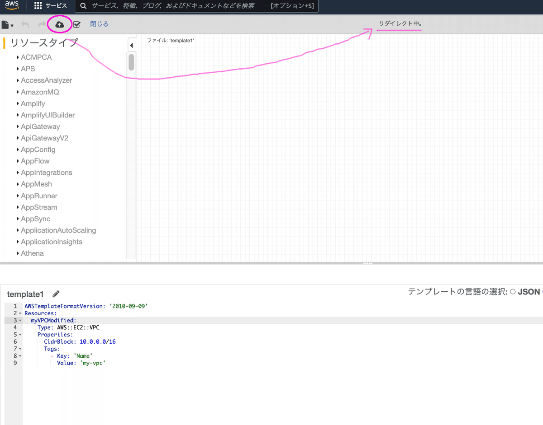Click the template1 title in the editor
The height and width of the screenshot is (425, 543).
(25, 294)
